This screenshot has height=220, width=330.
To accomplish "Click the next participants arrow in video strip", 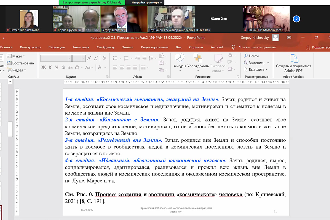I will [x=296, y=19].
